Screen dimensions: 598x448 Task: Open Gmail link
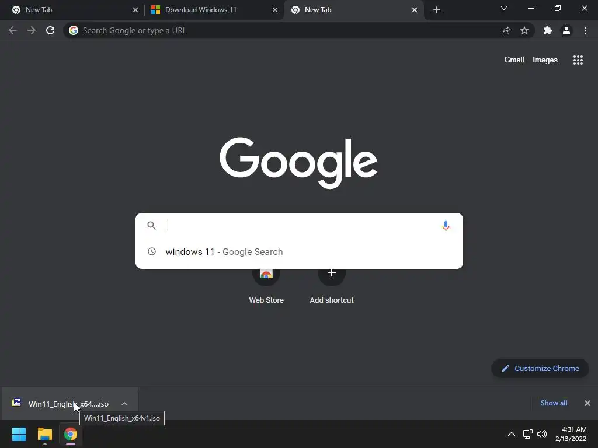tap(514, 60)
